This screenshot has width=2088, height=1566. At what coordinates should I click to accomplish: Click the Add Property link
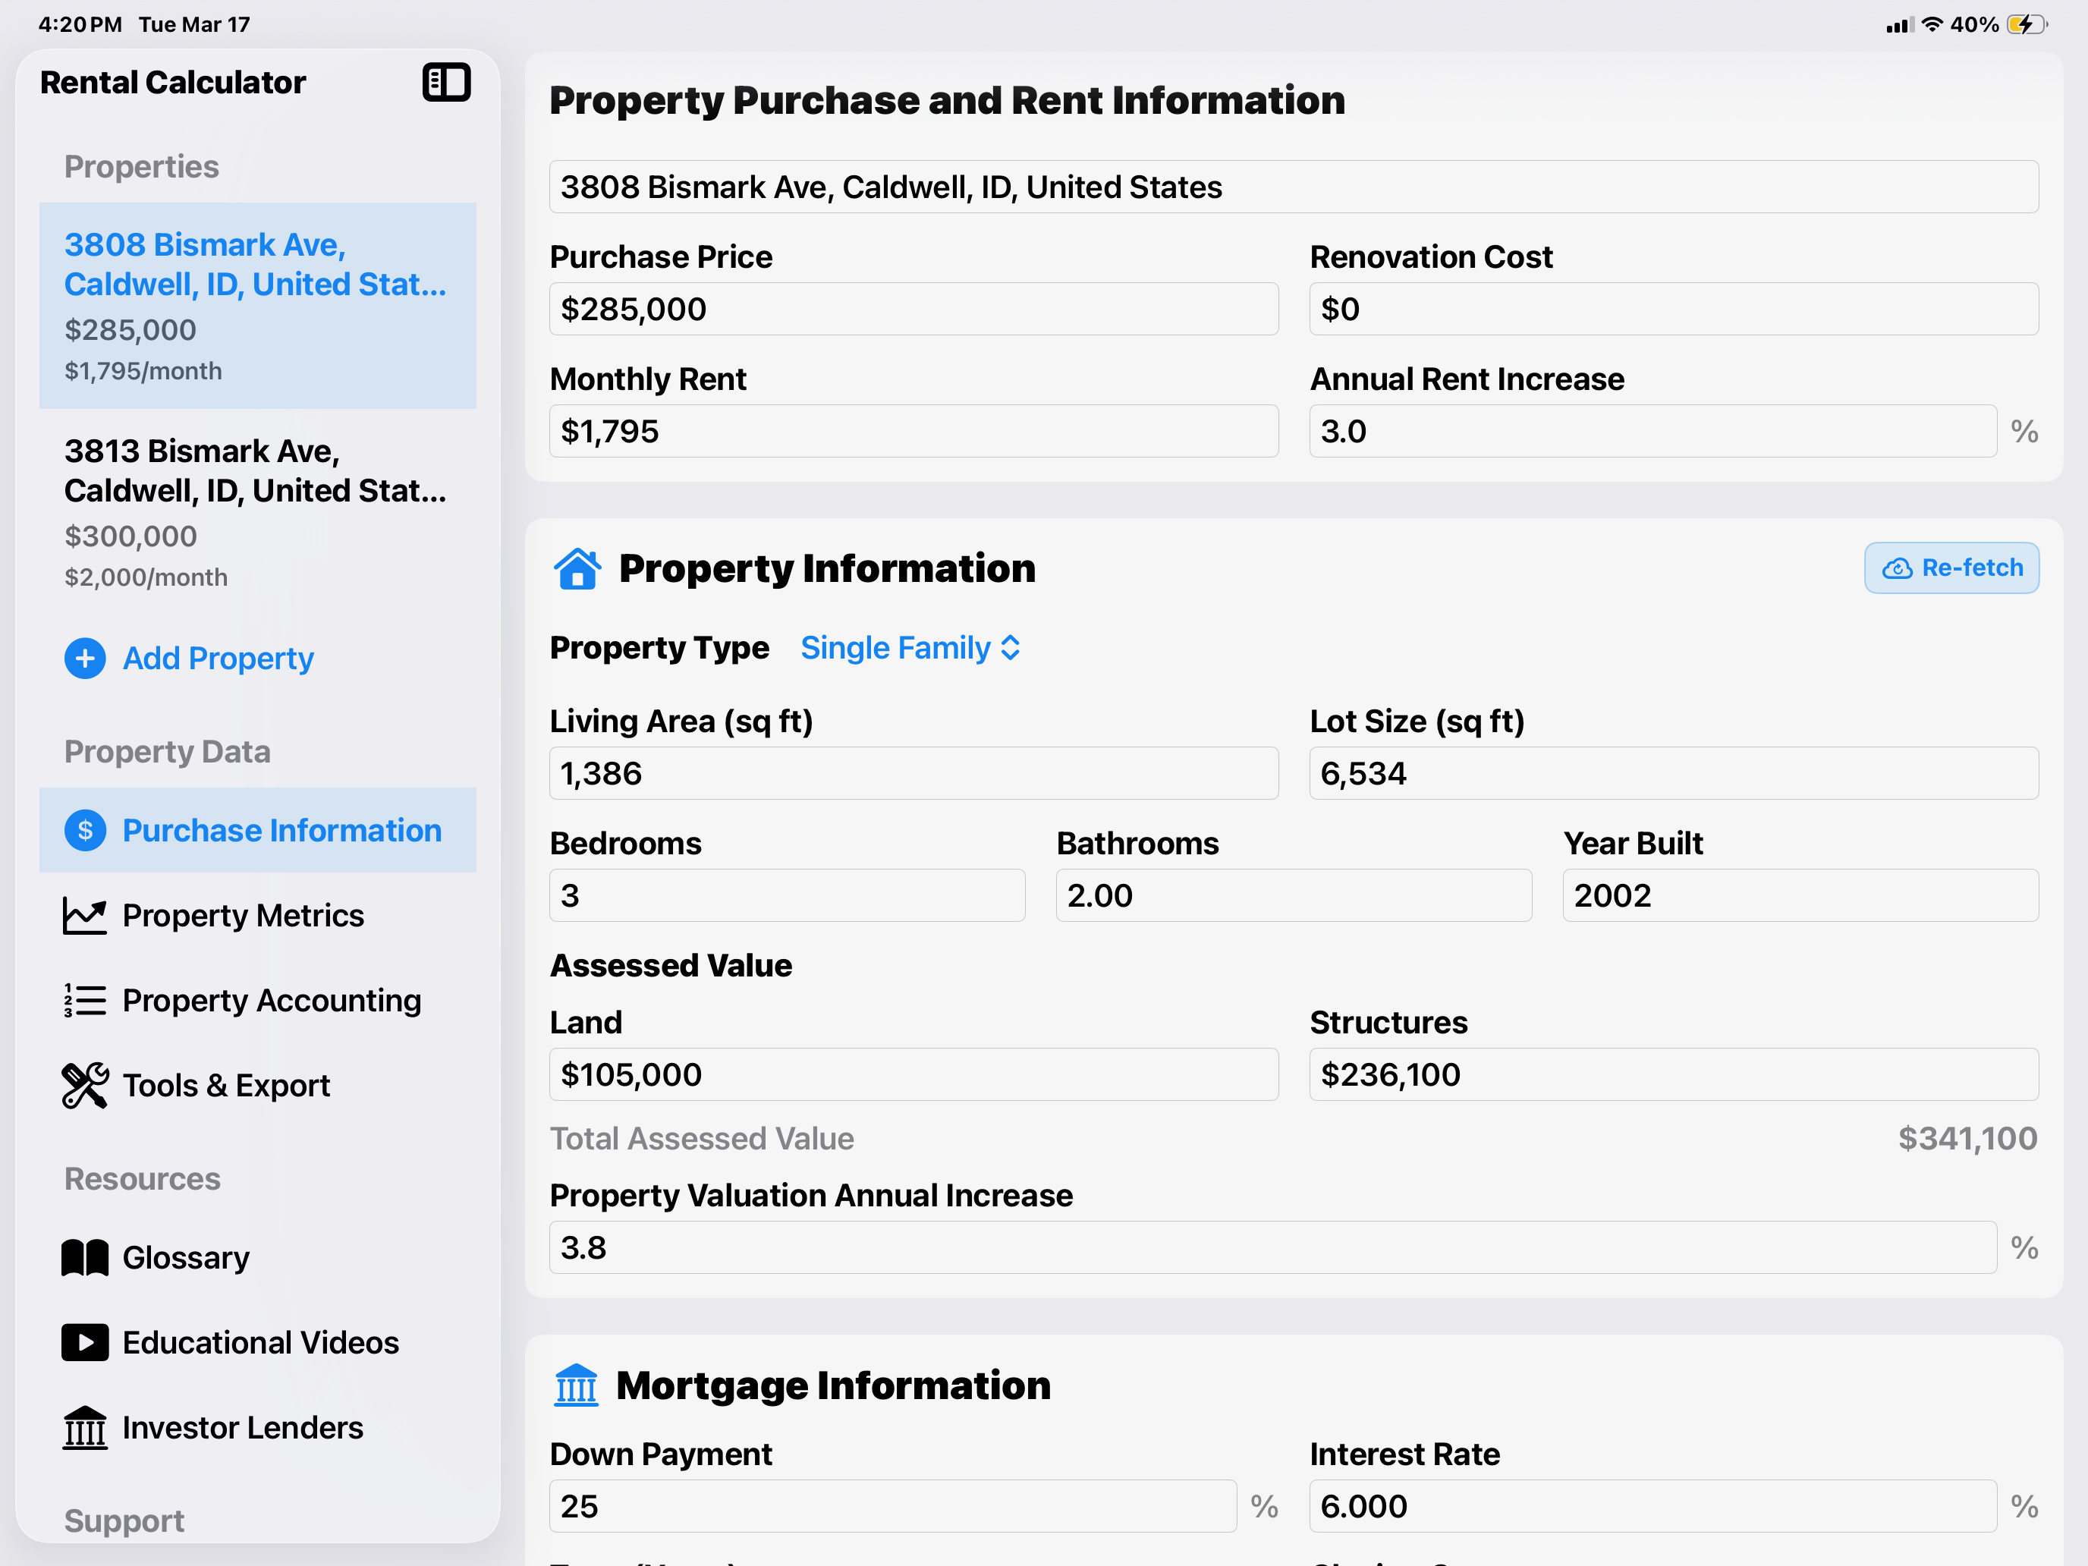click(218, 658)
